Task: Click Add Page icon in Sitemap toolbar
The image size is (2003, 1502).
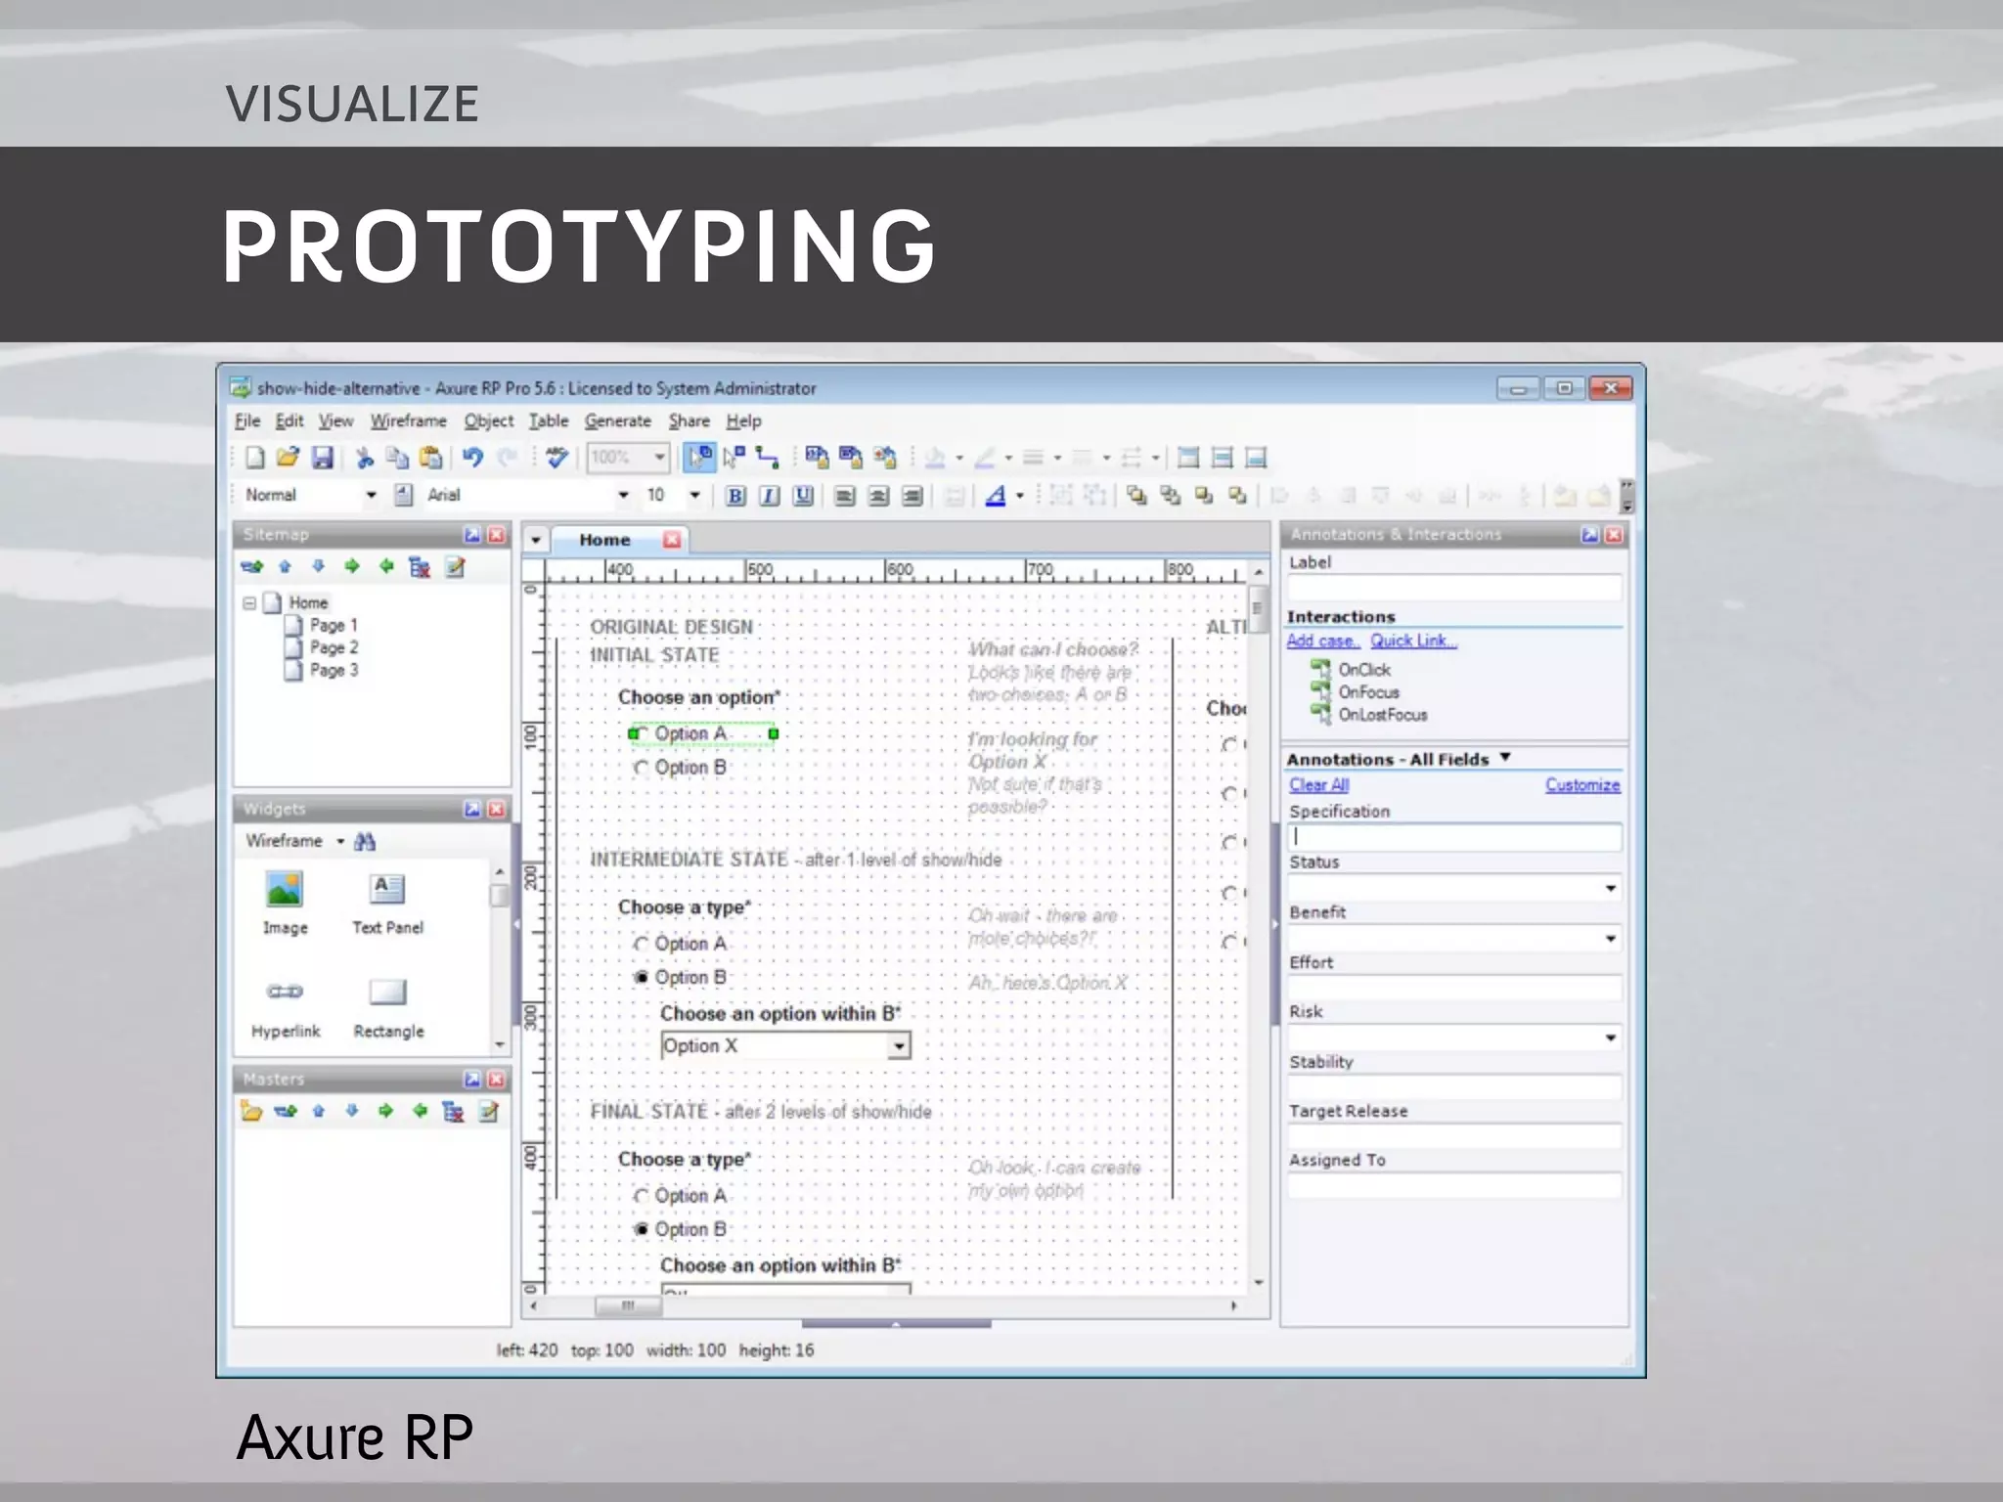Action: [x=252, y=567]
